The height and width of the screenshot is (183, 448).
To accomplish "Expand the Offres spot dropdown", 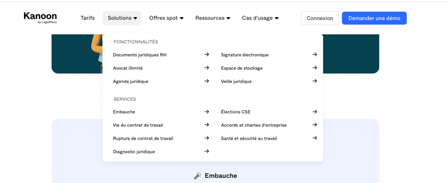I will click(x=166, y=18).
